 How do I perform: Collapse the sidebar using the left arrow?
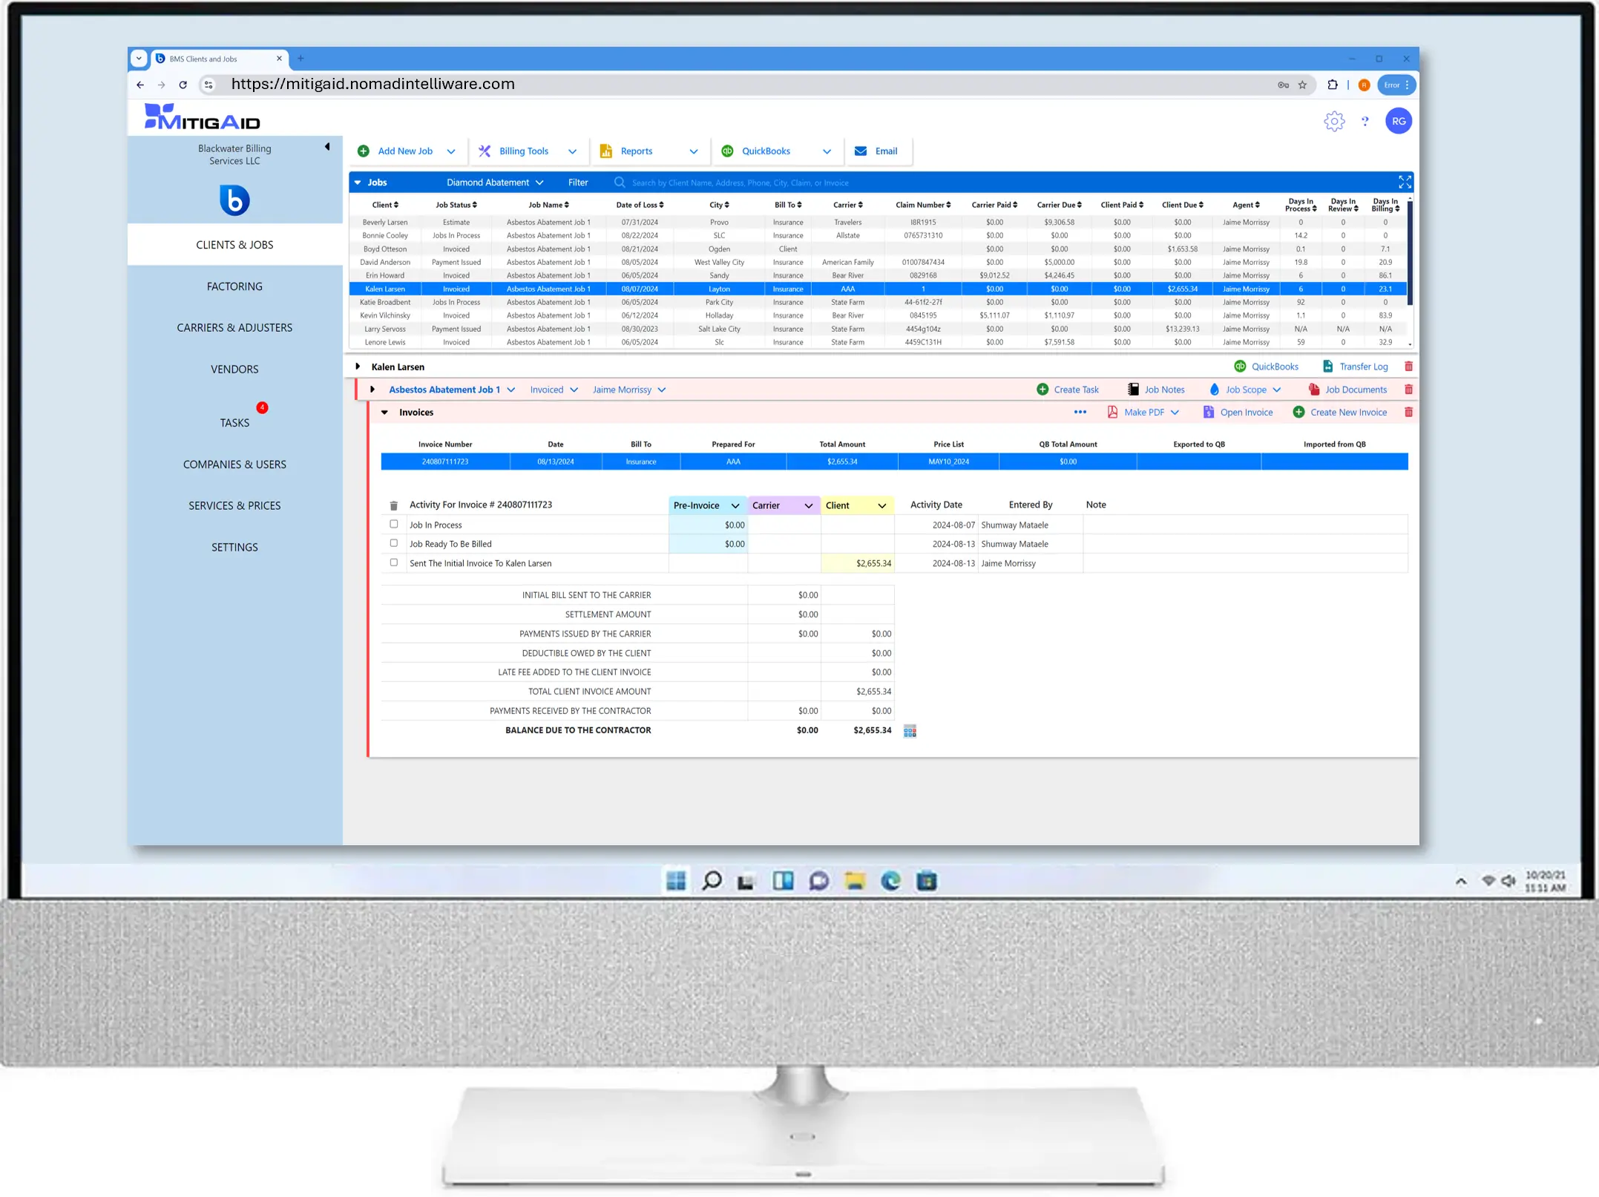click(327, 147)
